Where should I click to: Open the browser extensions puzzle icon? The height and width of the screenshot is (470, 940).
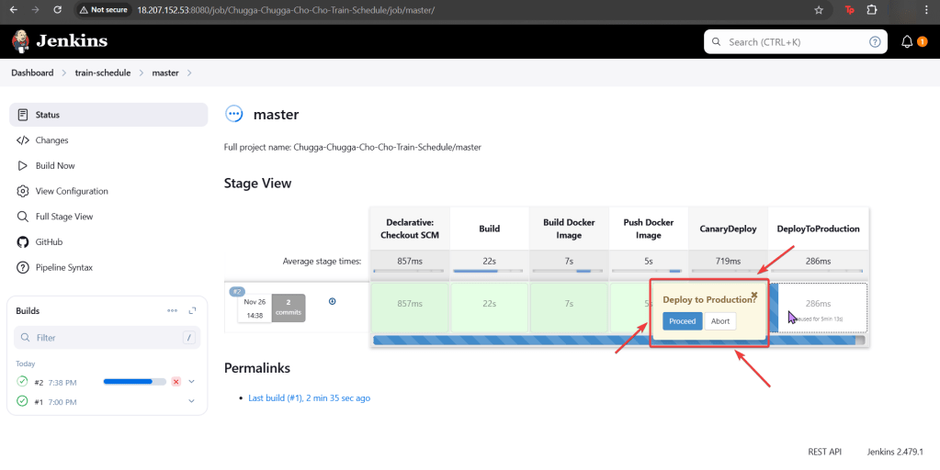[x=872, y=10]
